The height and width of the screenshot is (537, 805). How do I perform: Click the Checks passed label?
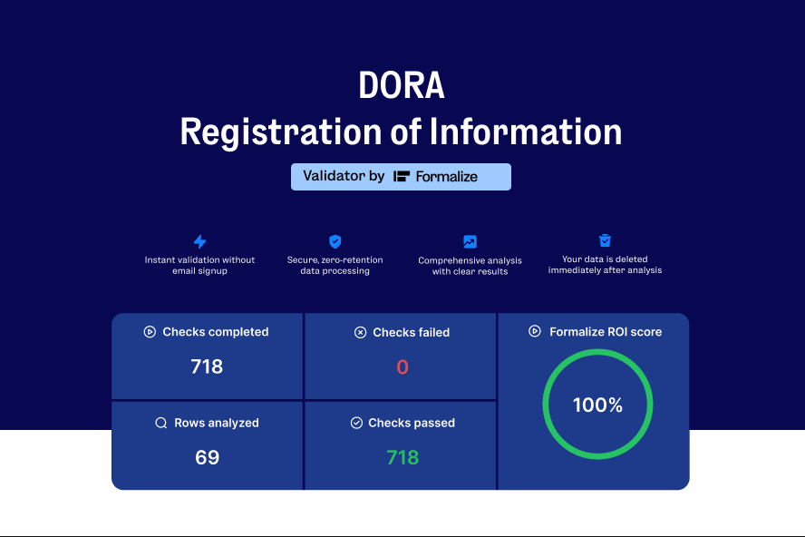[412, 423]
